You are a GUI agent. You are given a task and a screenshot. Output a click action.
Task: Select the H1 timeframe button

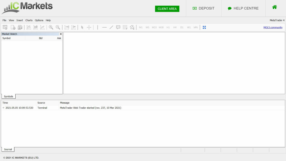click(168, 27)
